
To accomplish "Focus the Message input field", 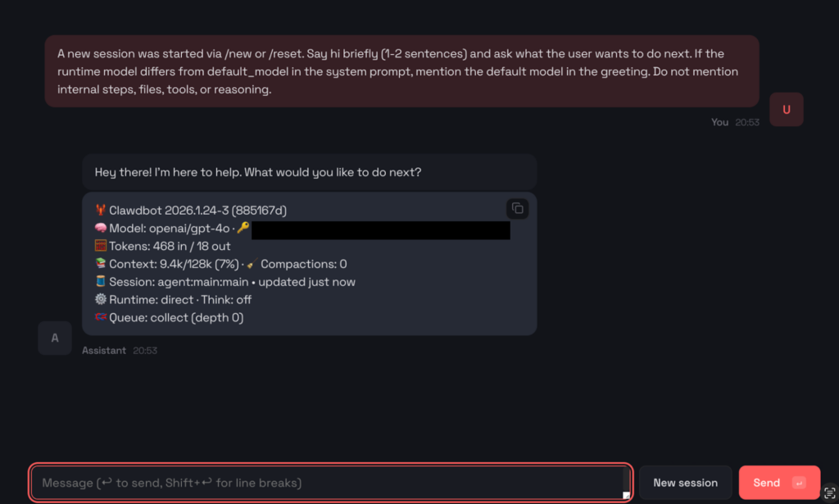I will 328,483.
